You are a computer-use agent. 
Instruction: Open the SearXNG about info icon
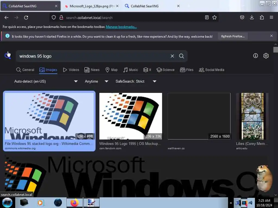255,56
